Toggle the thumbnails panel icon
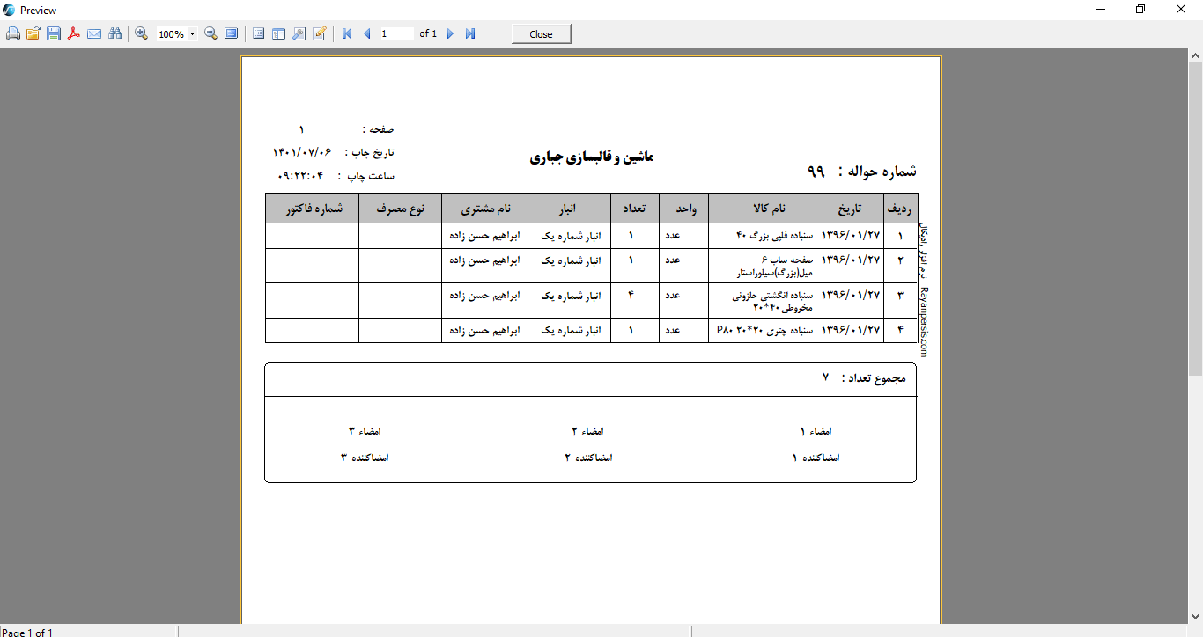Image resolution: width=1203 pixels, height=637 pixels. click(278, 33)
